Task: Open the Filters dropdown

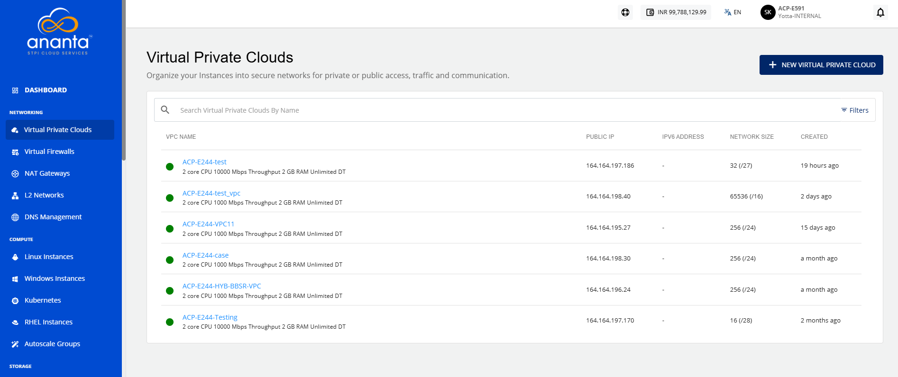Action: click(x=855, y=110)
